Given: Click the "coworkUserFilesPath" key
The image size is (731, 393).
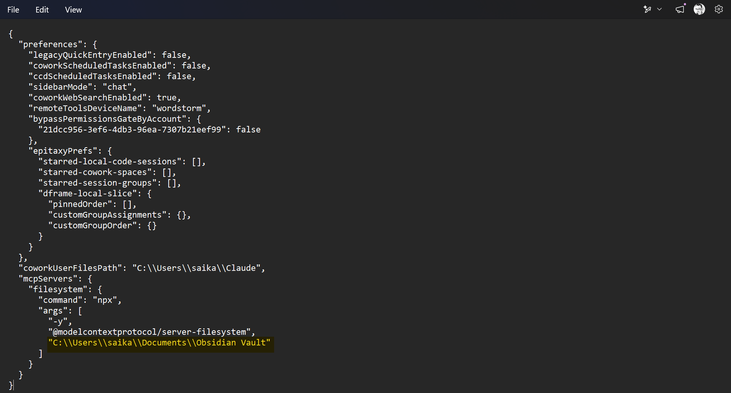Looking at the screenshot, I should 70,268.
